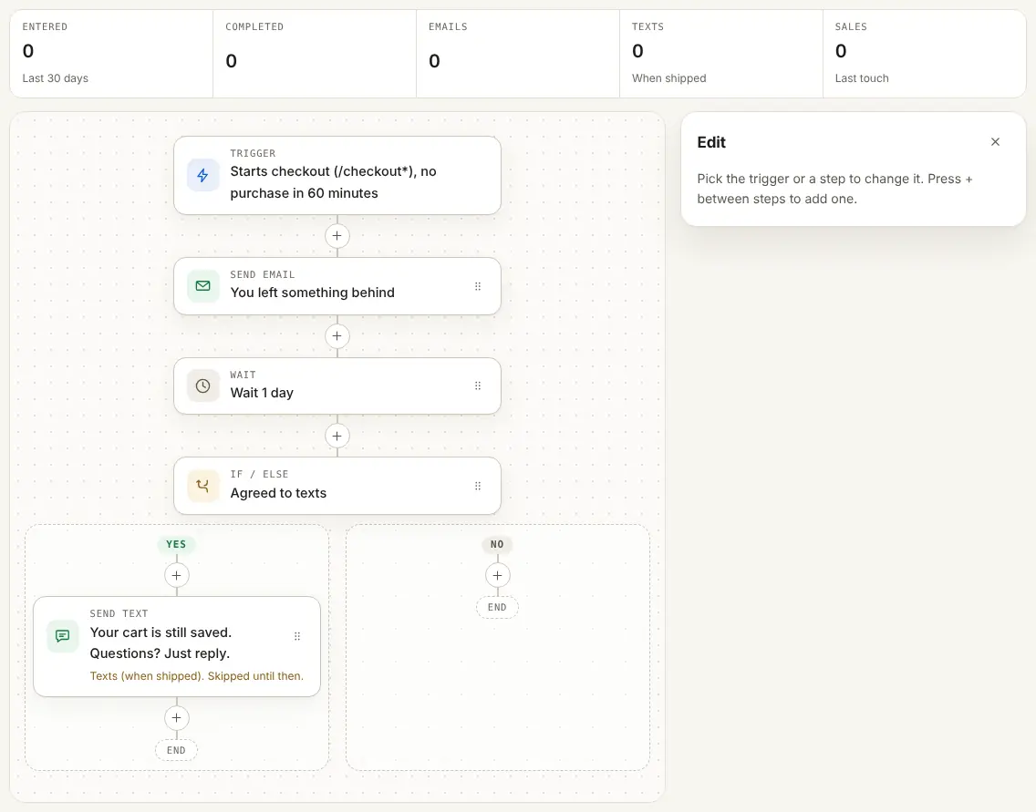Click the drag handle on Agreed to texts step
This screenshot has width=1036, height=812.
(x=478, y=487)
